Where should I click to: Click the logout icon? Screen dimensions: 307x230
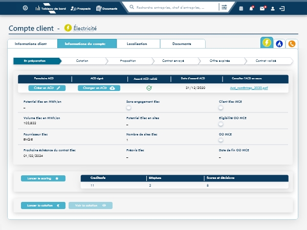(x=282, y=8)
